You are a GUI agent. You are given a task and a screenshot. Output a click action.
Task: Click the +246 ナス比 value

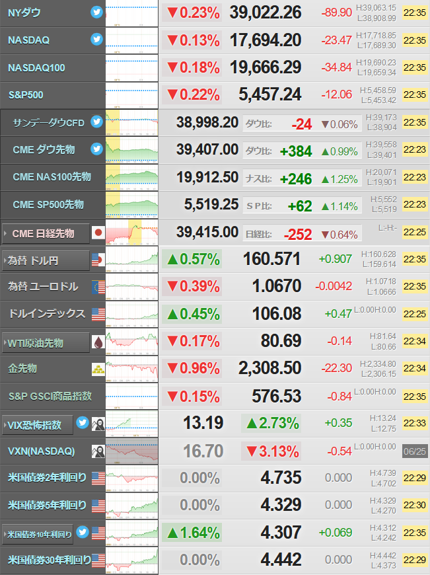click(296, 179)
